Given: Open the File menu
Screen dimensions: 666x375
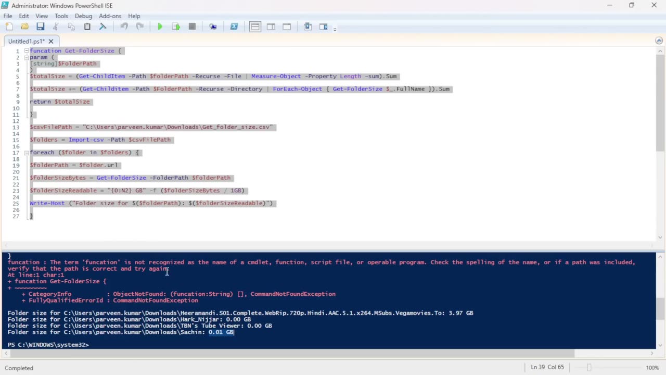Looking at the screenshot, I should pos(8,16).
